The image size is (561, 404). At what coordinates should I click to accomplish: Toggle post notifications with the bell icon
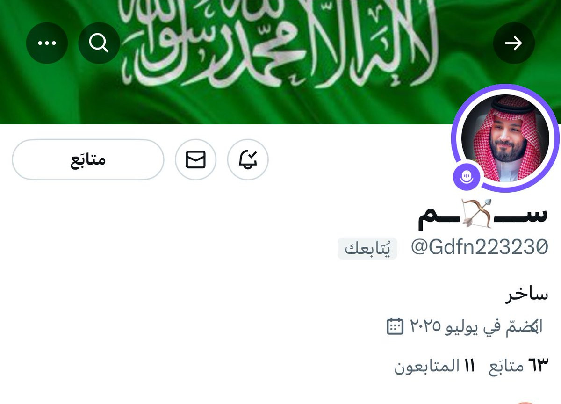pyautogui.click(x=248, y=160)
